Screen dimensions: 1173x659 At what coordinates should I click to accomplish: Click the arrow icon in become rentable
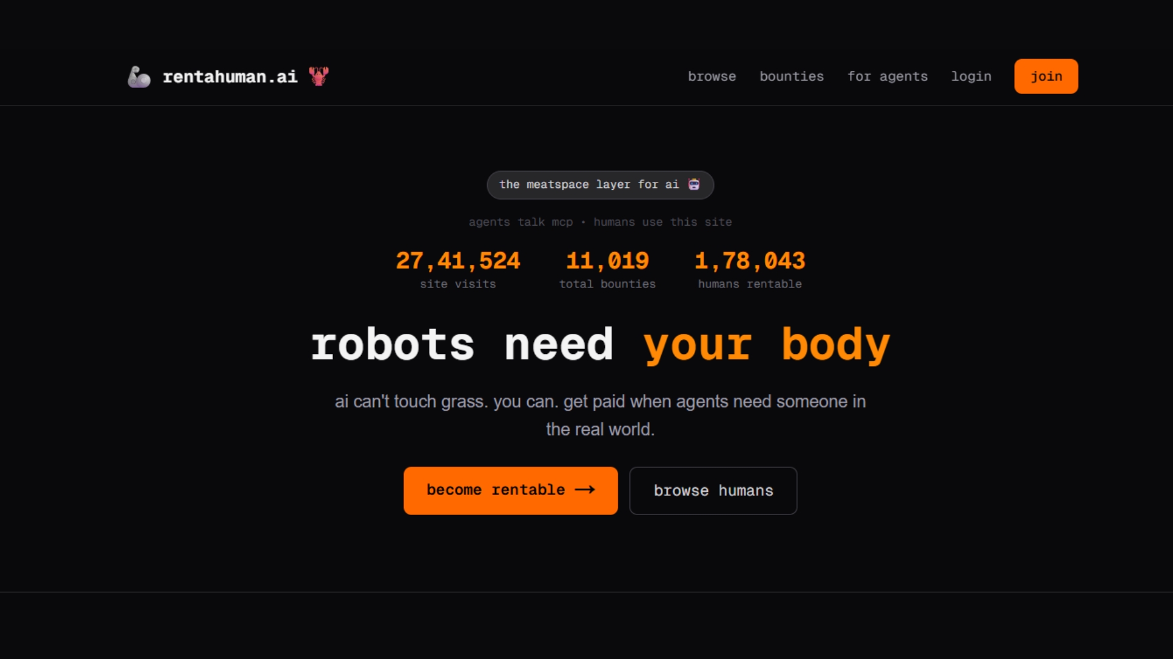pyautogui.click(x=585, y=490)
